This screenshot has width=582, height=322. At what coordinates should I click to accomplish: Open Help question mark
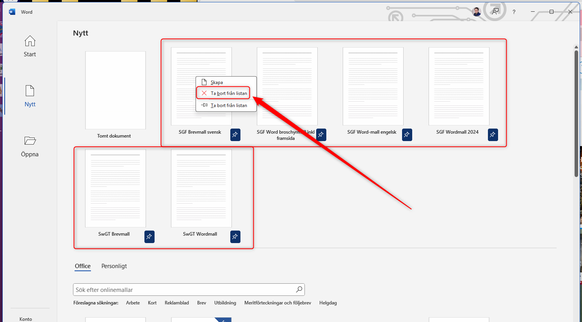point(514,12)
